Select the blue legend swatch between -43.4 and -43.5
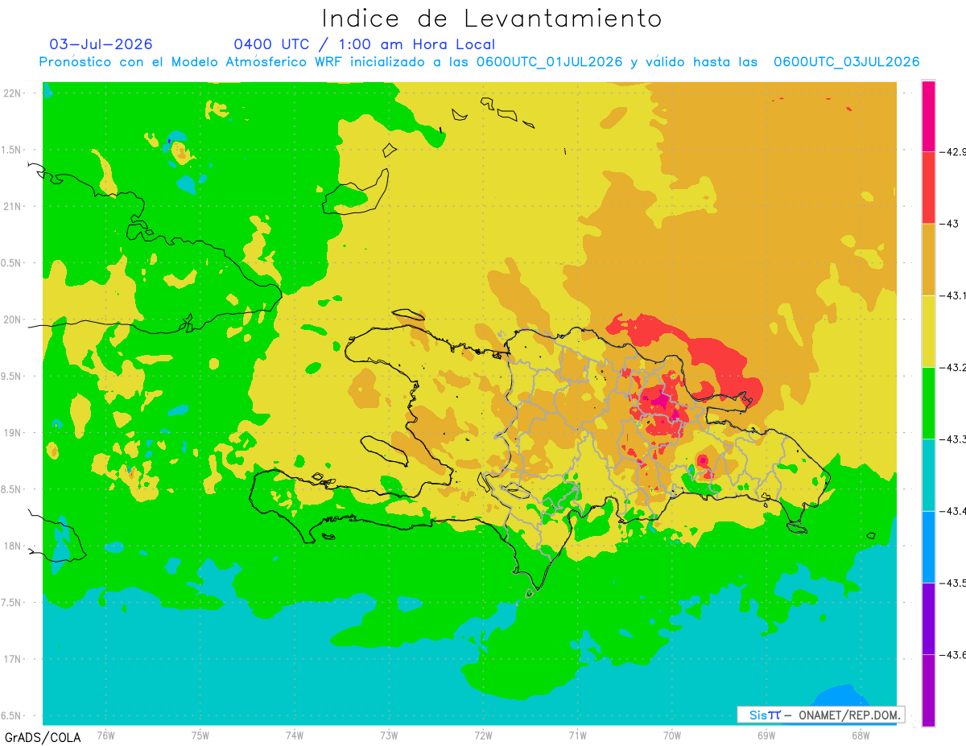The image size is (966, 746). [x=928, y=546]
